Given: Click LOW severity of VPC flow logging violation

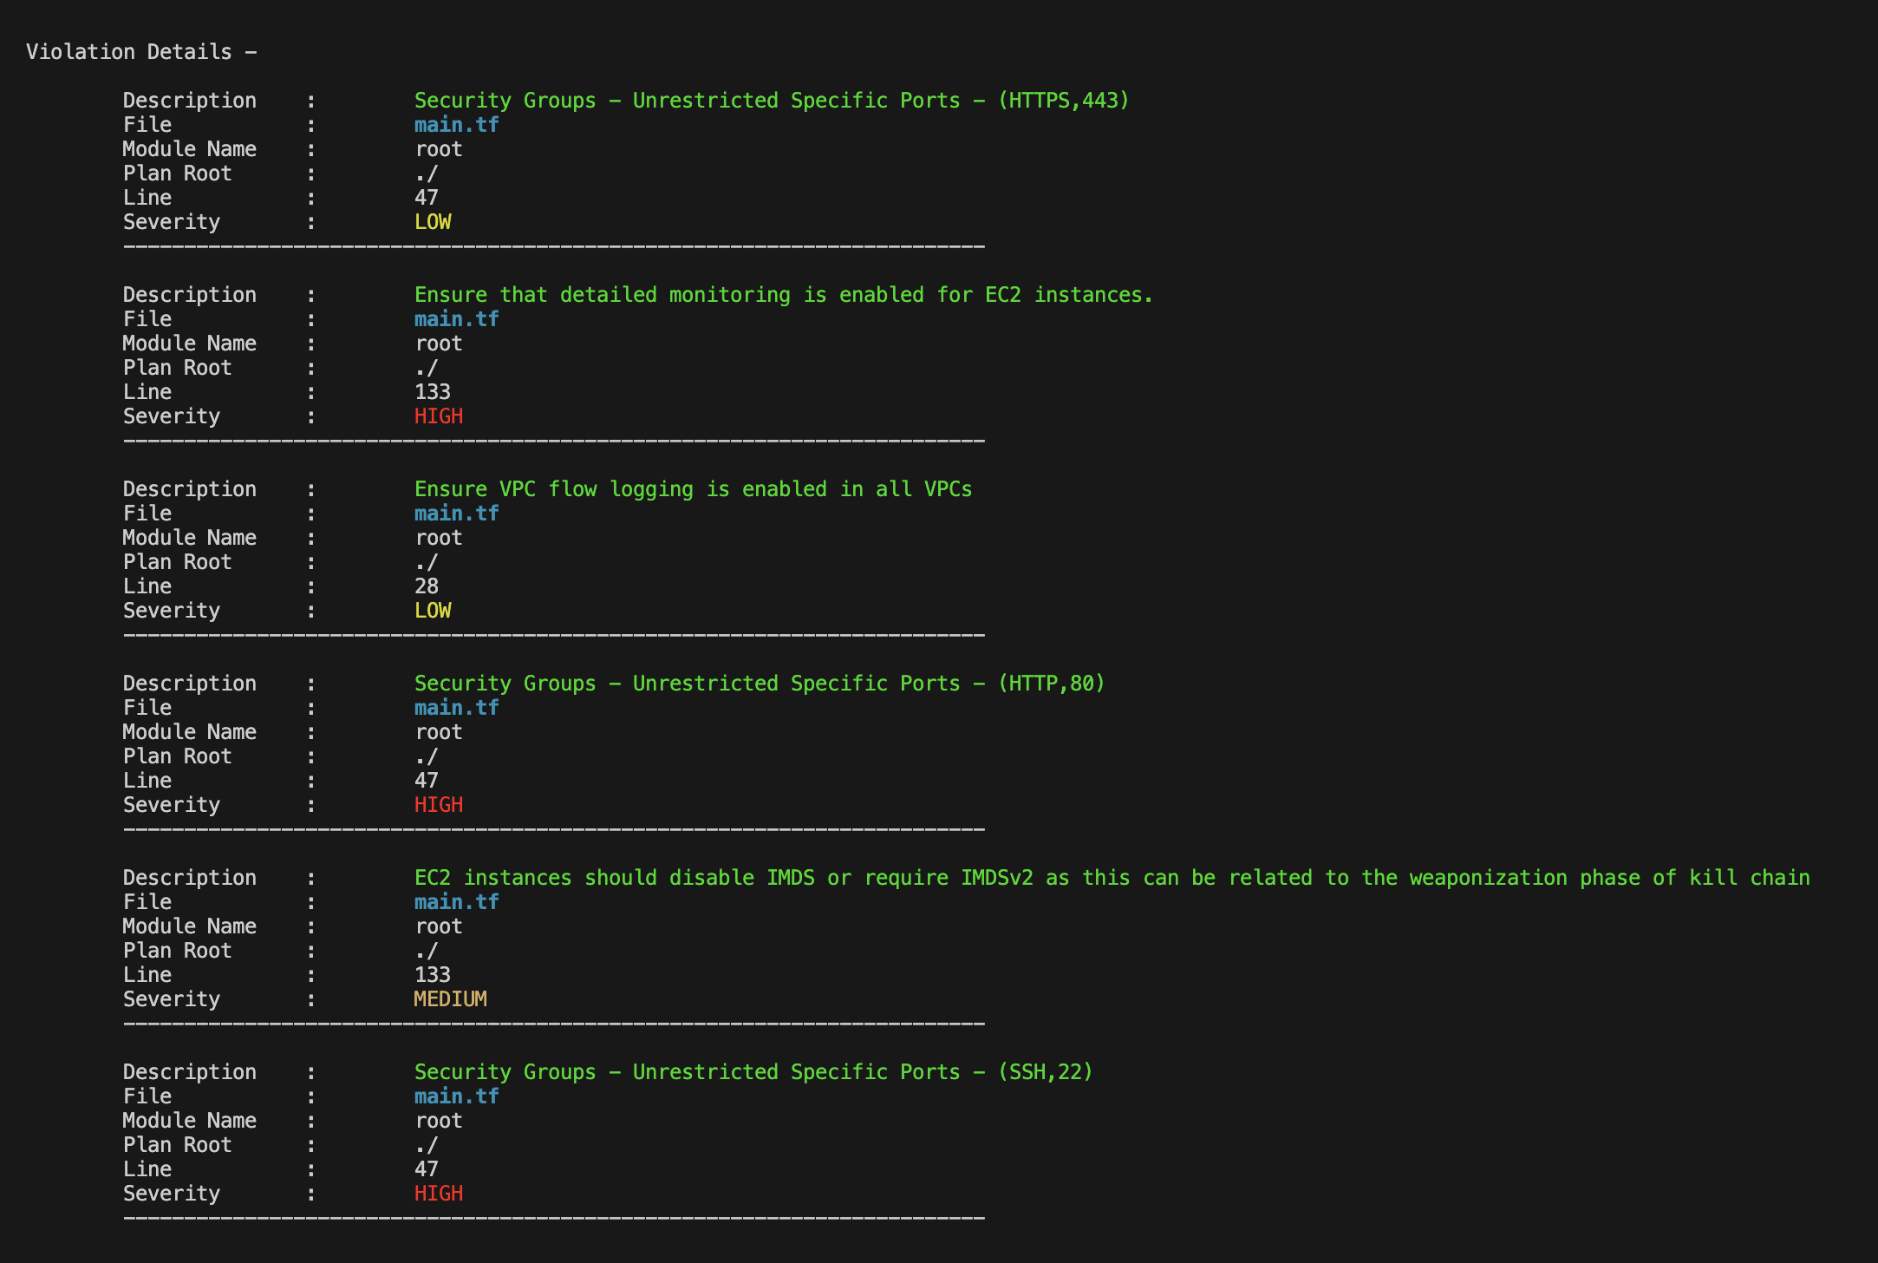Looking at the screenshot, I should pos(432,611).
